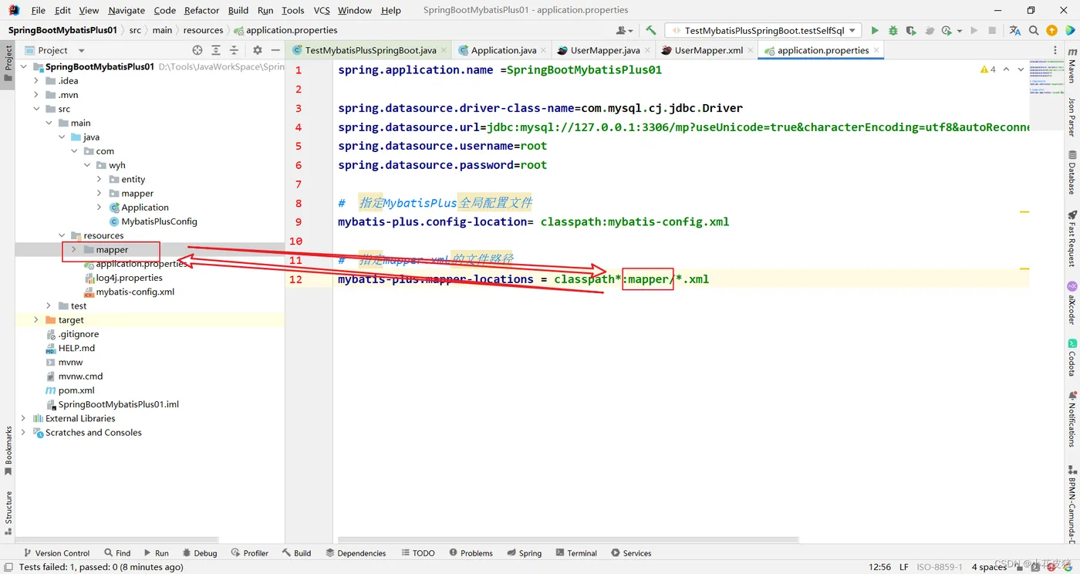Screen dimensions: 1080x574
Task: Switch to Application.java tab
Action: (504, 50)
